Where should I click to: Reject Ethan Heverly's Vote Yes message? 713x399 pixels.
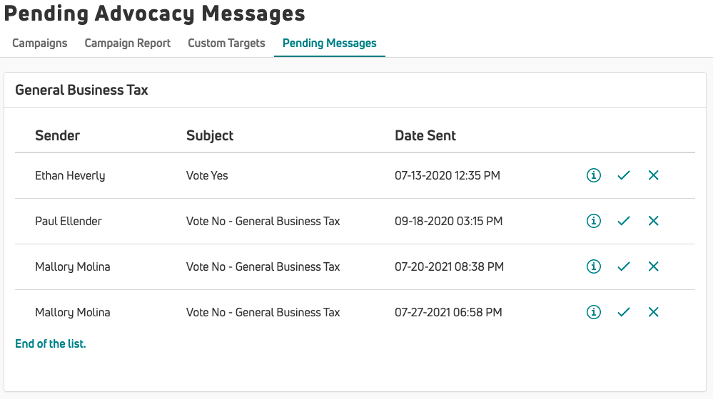[x=653, y=175]
